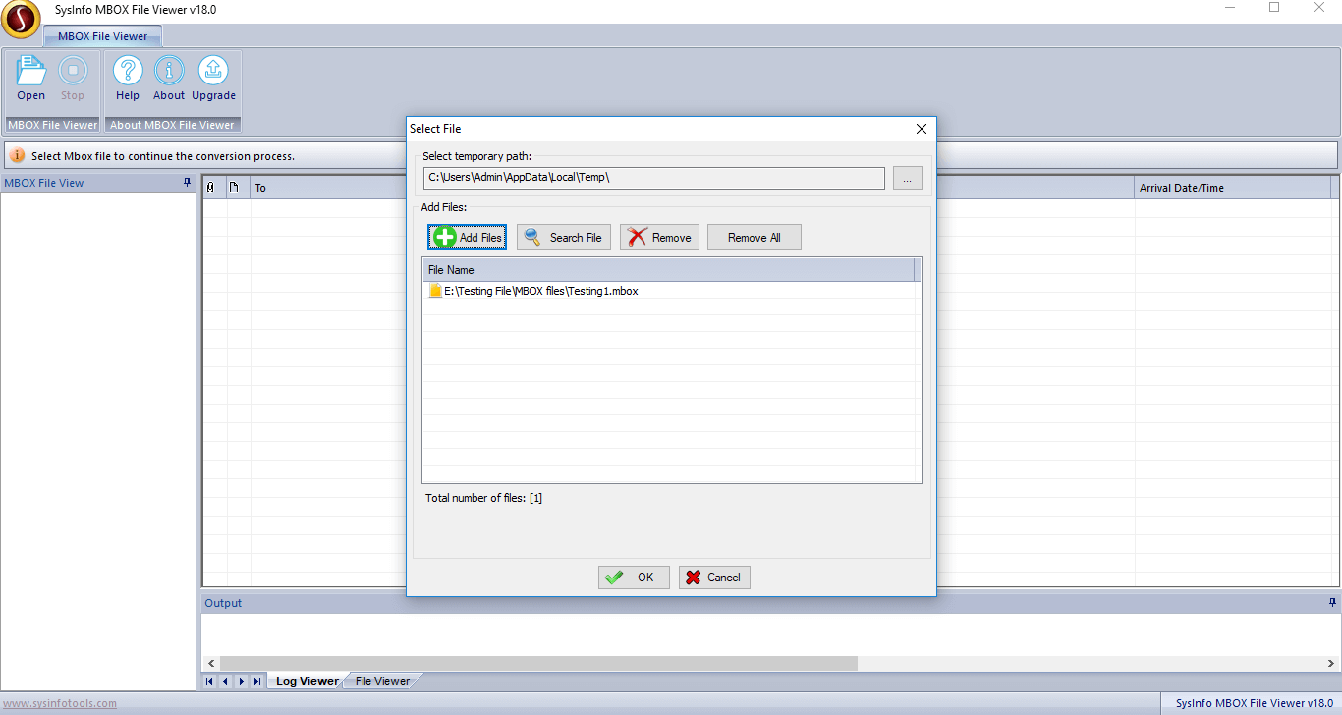Image resolution: width=1342 pixels, height=715 pixels.
Task: Open www.sysinfotools.com link
Action: click(x=60, y=703)
